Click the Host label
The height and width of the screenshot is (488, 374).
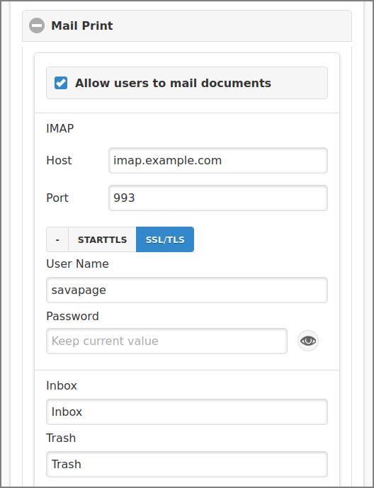point(59,161)
